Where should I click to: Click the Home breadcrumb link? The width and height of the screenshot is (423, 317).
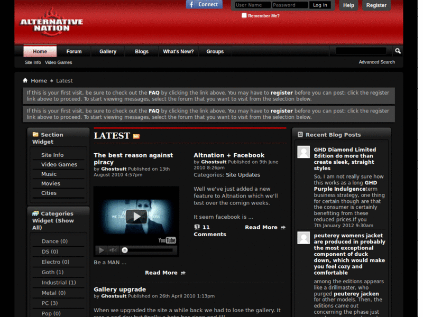(x=39, y=81)
